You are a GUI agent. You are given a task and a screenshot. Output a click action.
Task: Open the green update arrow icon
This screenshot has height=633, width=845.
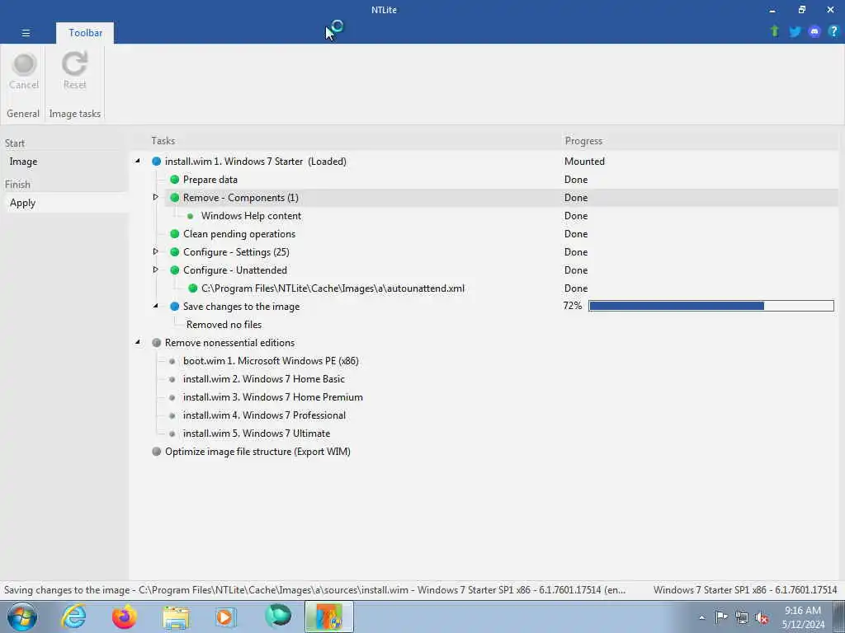tap(775, 31)
